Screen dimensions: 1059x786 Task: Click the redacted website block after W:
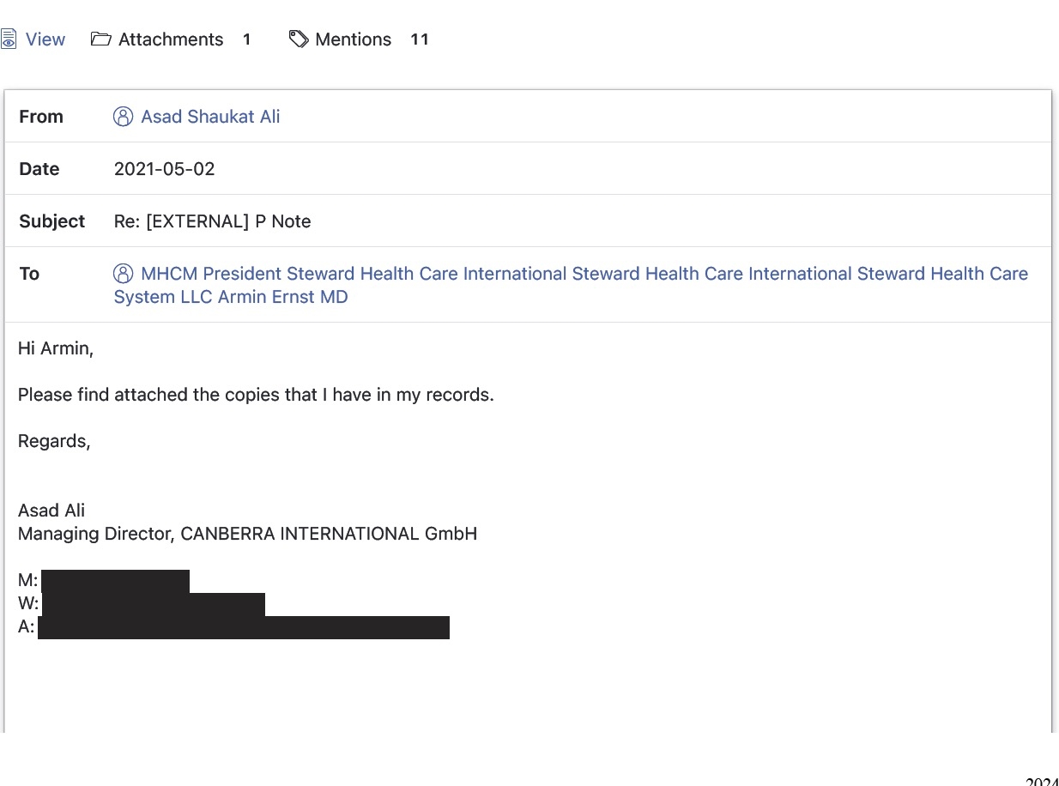(x=154, y=604)
